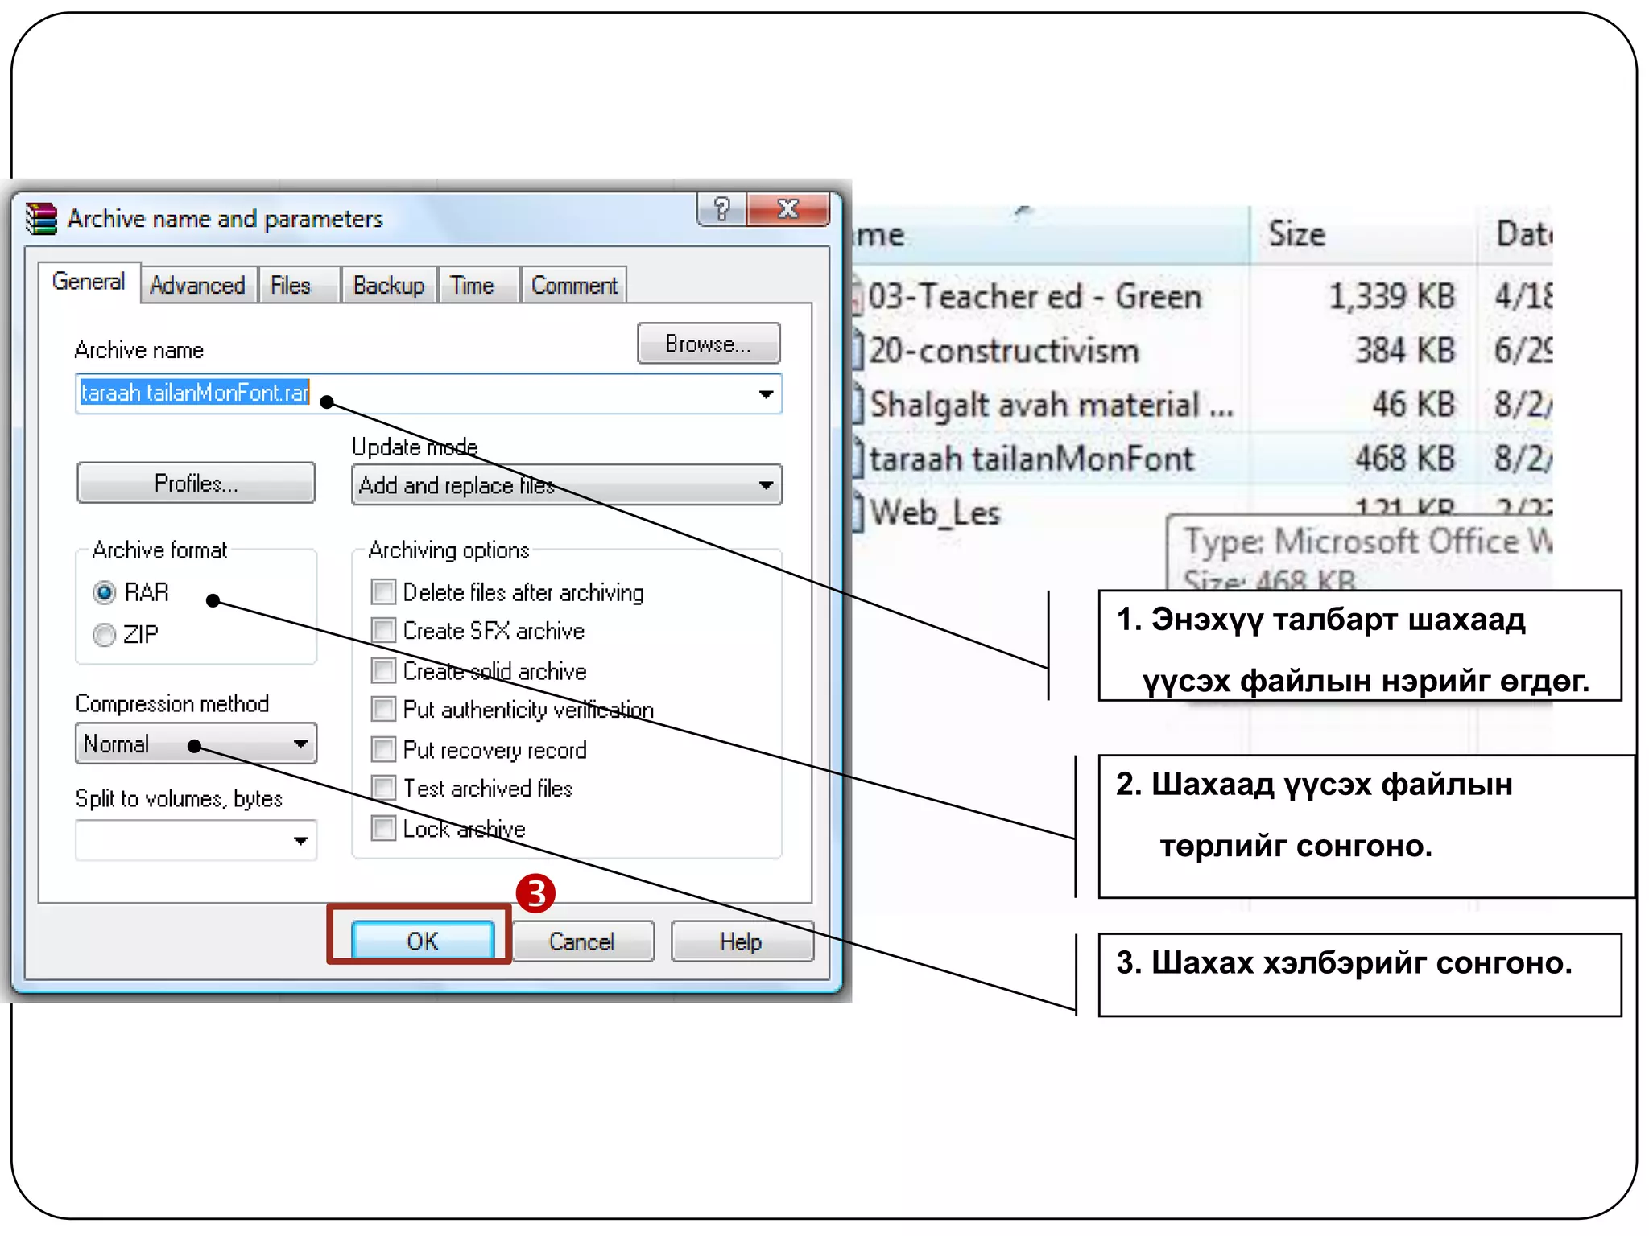Expand the Split to volumes dropdown
The width and height of the screenshot is (1649, 1236).
click(300, 841)
